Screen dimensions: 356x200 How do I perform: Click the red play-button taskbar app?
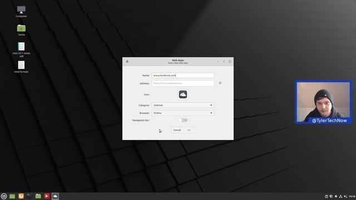pos(47,196)
